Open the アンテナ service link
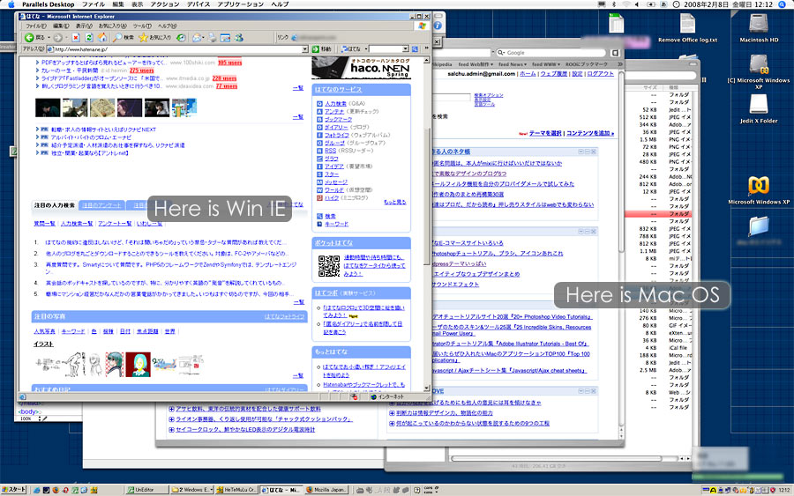The image size is (794, 496). pos(333,111)
